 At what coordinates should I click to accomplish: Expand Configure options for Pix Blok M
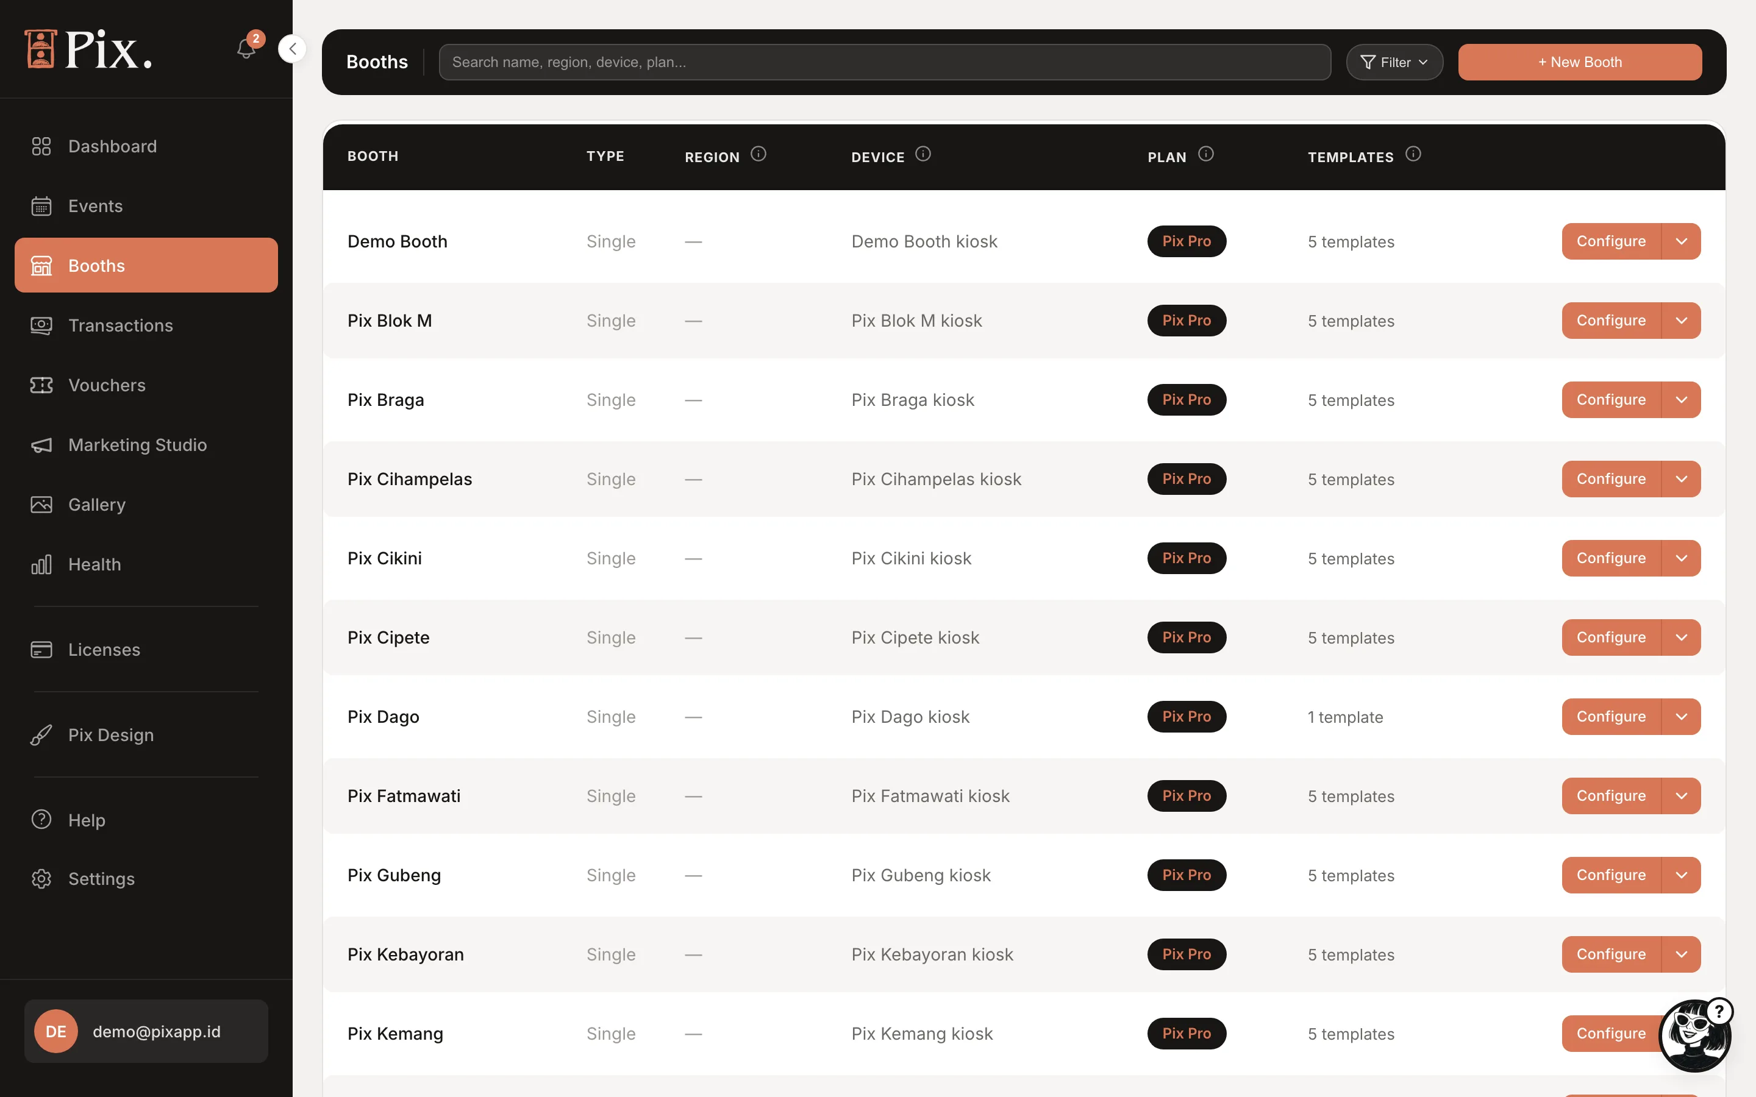click(x=1681, y=321)
